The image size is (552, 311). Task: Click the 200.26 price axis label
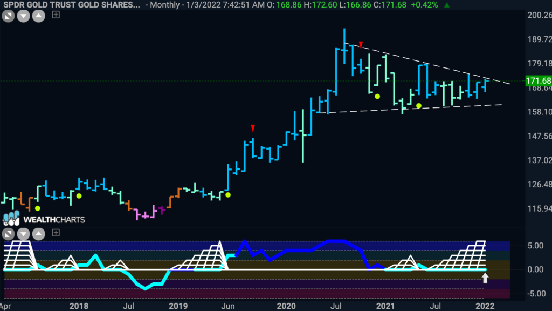[539, 15]
